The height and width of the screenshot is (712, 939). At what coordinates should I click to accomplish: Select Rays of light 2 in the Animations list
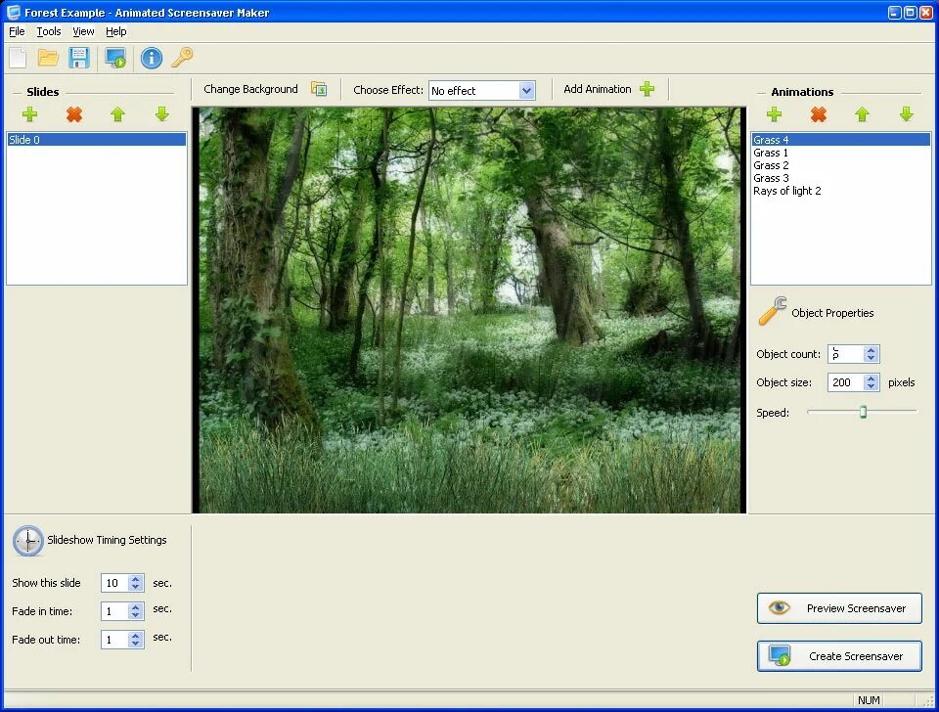[787, 190]
